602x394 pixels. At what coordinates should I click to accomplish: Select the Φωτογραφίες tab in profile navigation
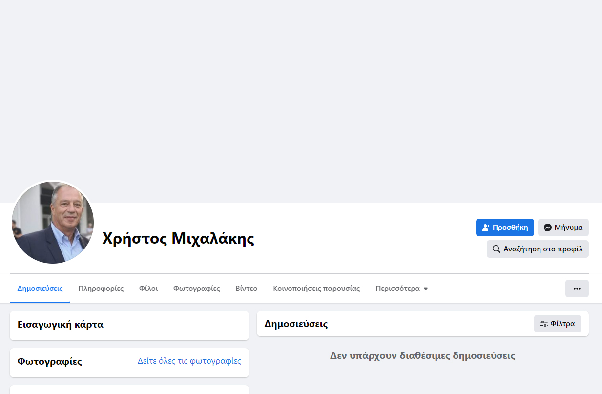click(196, 289)
